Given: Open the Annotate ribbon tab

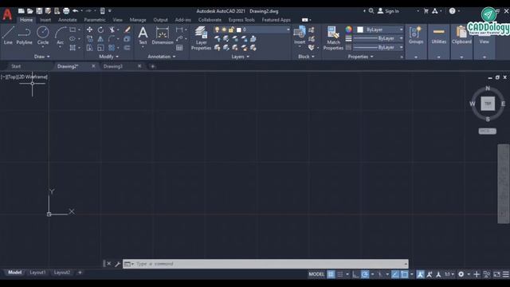Looking at the screenshot, I should point(67,20).
